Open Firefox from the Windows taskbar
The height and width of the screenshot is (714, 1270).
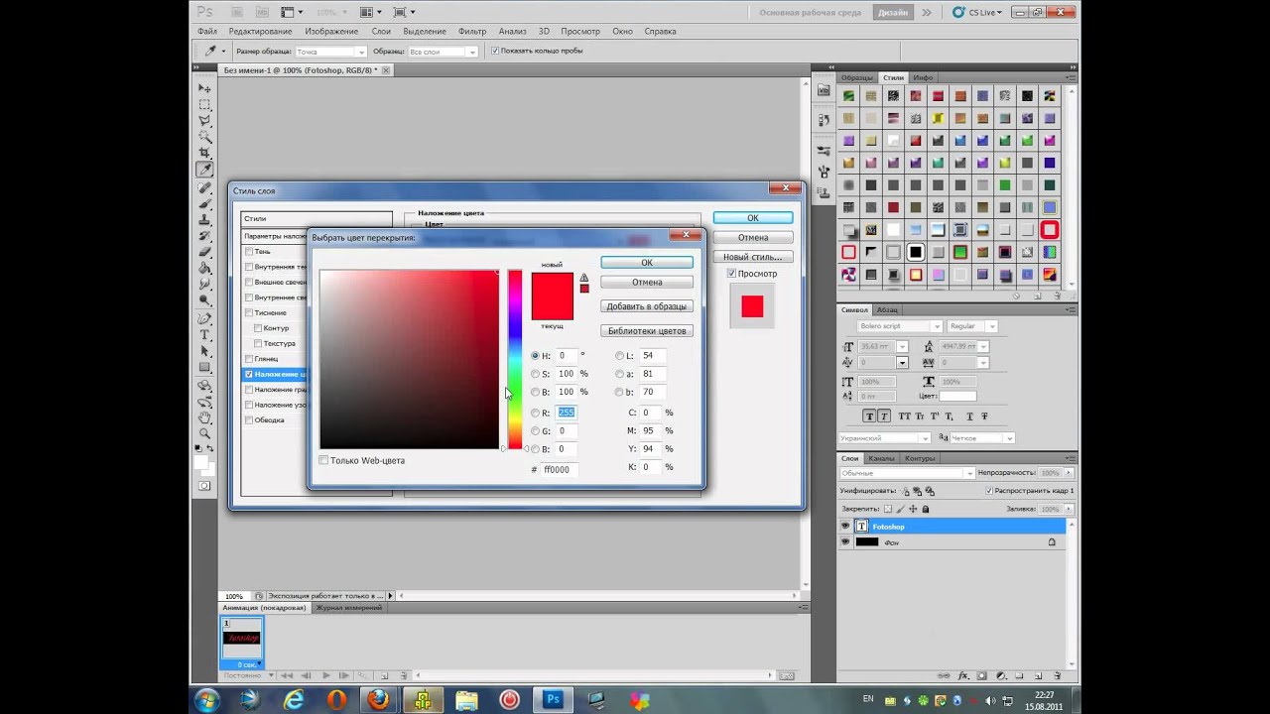point(378,700)
